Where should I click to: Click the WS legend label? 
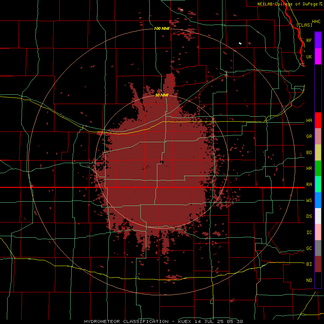309,201
